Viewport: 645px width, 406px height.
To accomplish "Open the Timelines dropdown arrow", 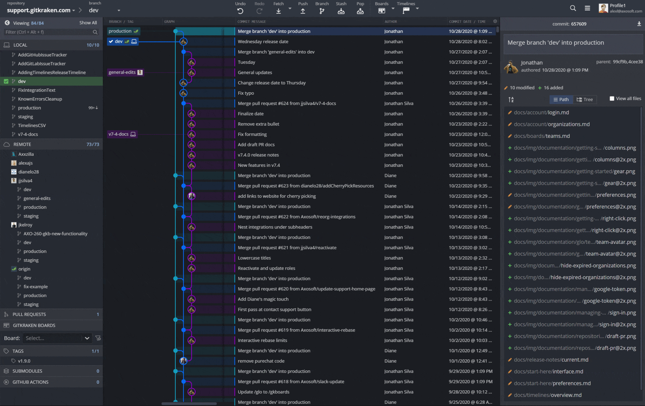I will [417, 8].
